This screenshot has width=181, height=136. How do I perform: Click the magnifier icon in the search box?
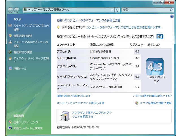[x=171, y=10]
